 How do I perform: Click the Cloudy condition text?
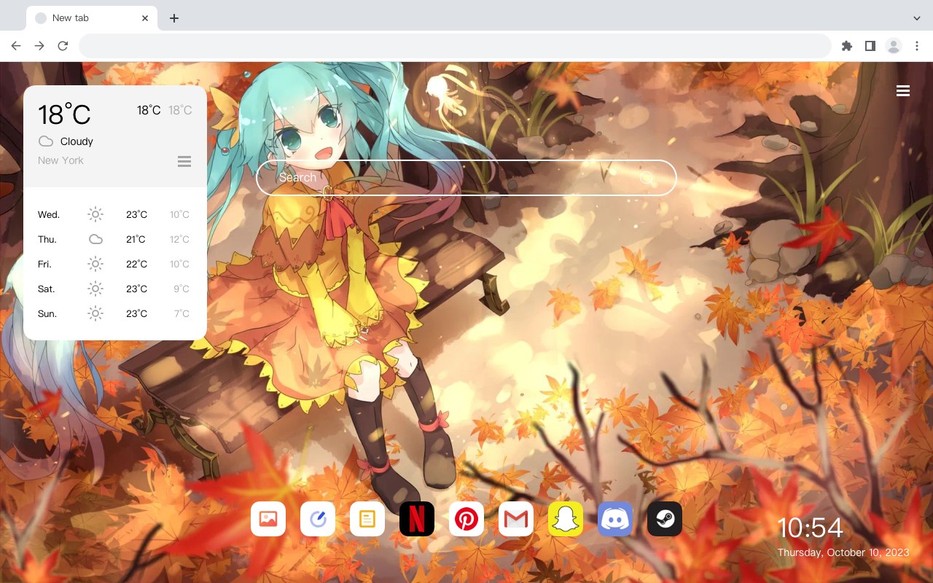pos(77,141)
